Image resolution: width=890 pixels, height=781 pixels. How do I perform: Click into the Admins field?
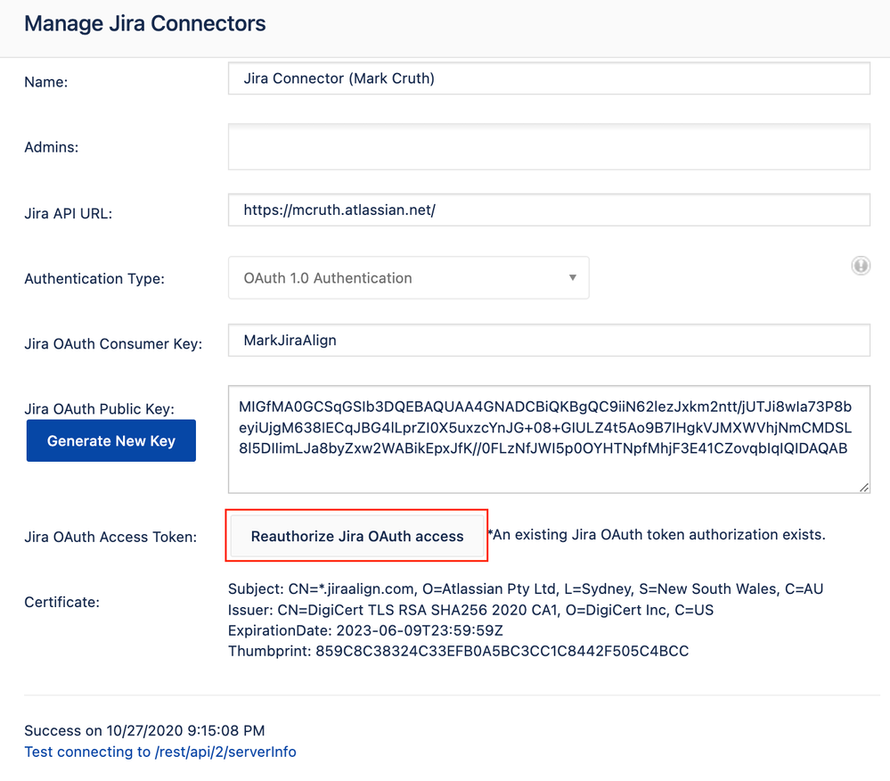click(549, 146)
